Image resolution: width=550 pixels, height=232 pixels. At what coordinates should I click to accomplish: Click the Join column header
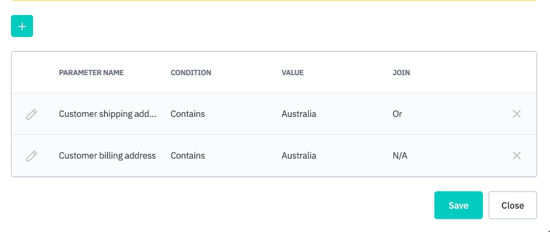click(x=401, y=73)
